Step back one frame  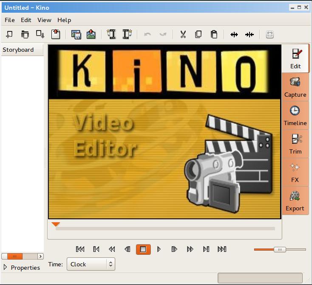tap(128, 249)
